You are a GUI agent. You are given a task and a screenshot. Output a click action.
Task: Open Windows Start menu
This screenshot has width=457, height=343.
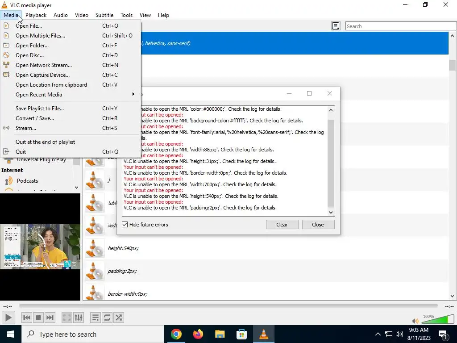point(11,334)
